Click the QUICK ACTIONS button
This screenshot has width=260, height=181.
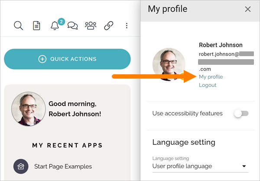[x=67, y=59]
